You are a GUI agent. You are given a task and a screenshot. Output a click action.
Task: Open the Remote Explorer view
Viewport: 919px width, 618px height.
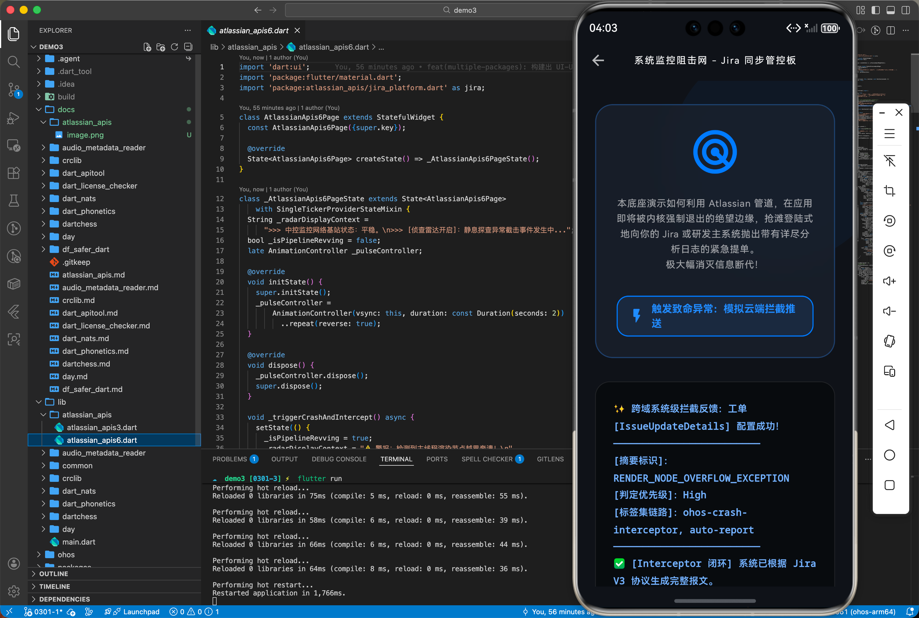tap(14, 145)
